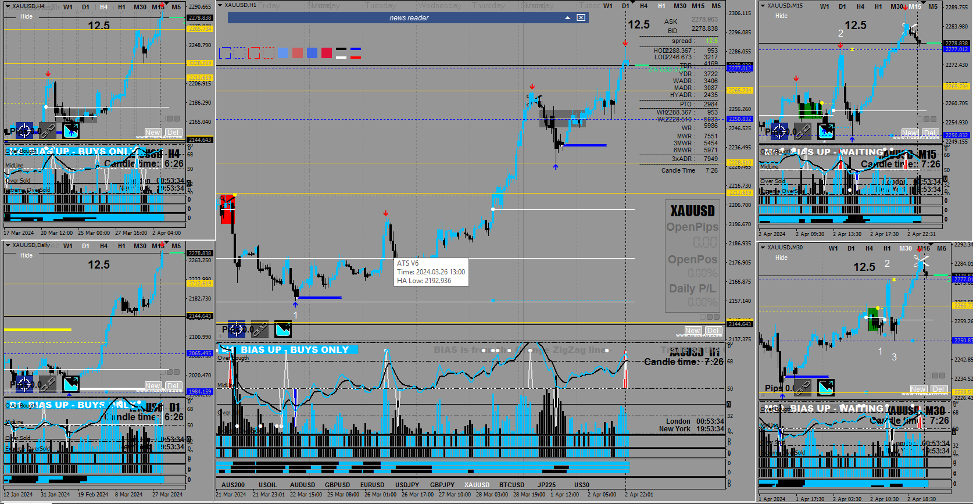Screen dimensions: 973x504
Task: Select the blue dashed rectangle drawing tool
Action: coord(239,53)
